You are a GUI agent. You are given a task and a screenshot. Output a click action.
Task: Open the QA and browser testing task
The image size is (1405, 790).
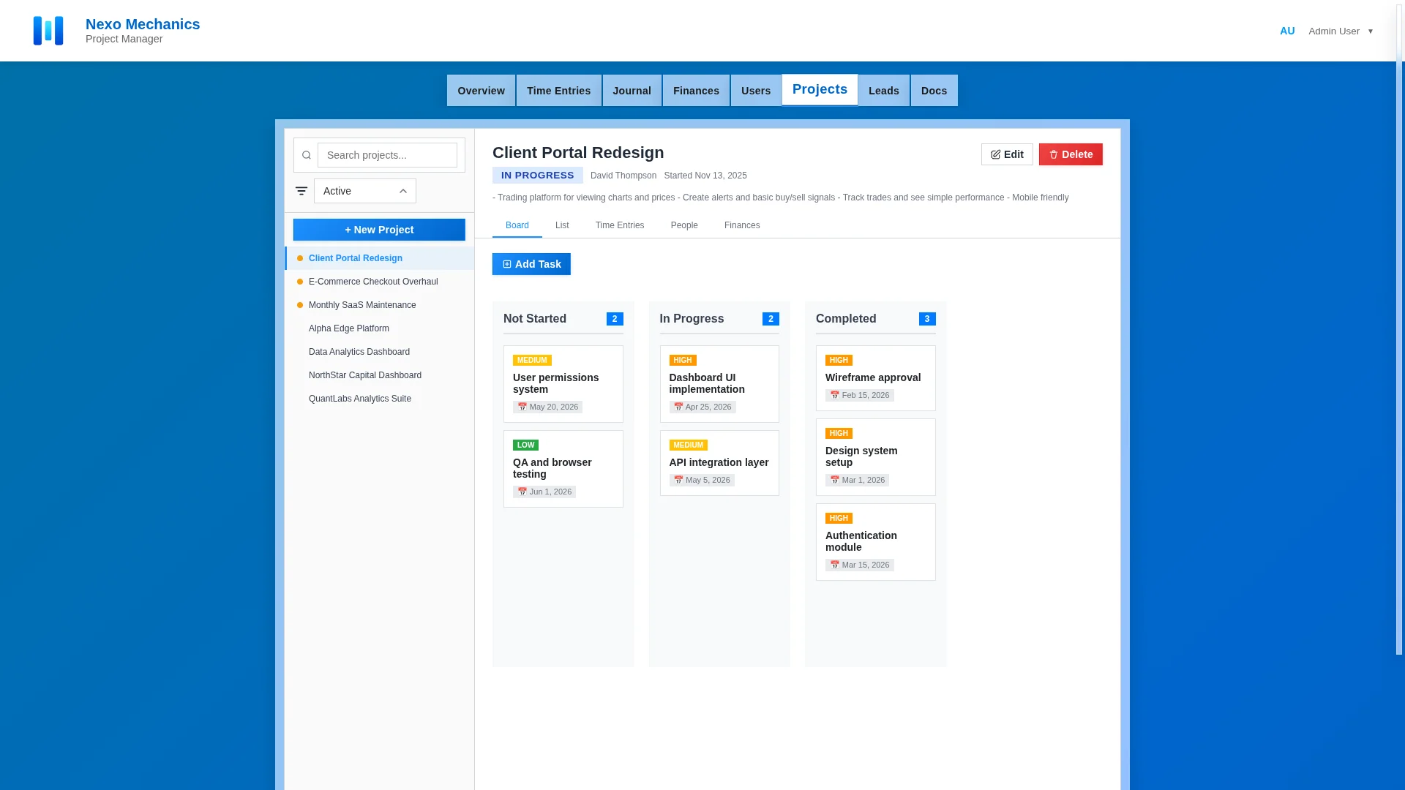tap(563, 469)
